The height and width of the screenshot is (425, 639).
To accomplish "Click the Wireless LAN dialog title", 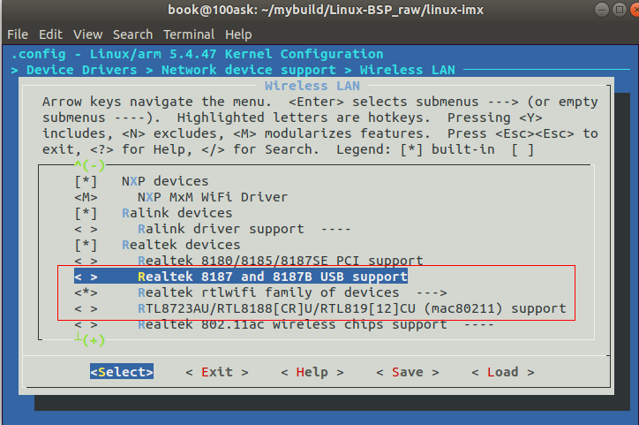I will coord(312,86).
